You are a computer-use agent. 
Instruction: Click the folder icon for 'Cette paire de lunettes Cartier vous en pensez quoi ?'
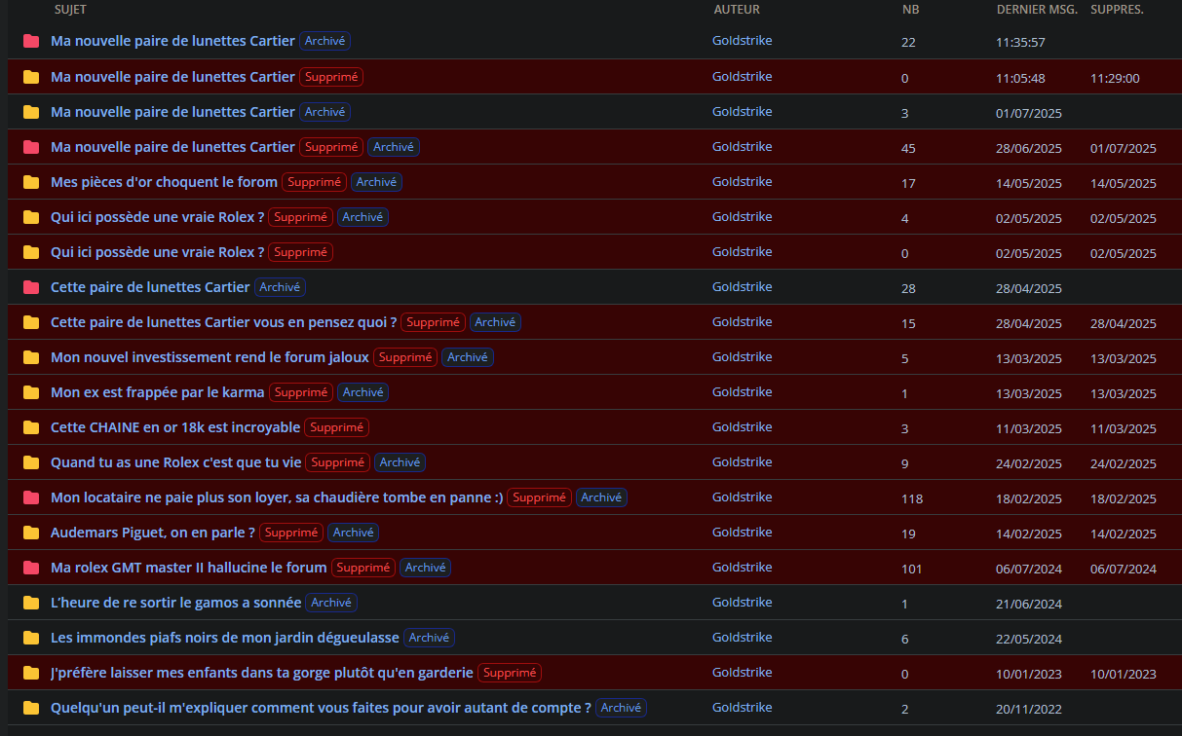coord(31,322)
